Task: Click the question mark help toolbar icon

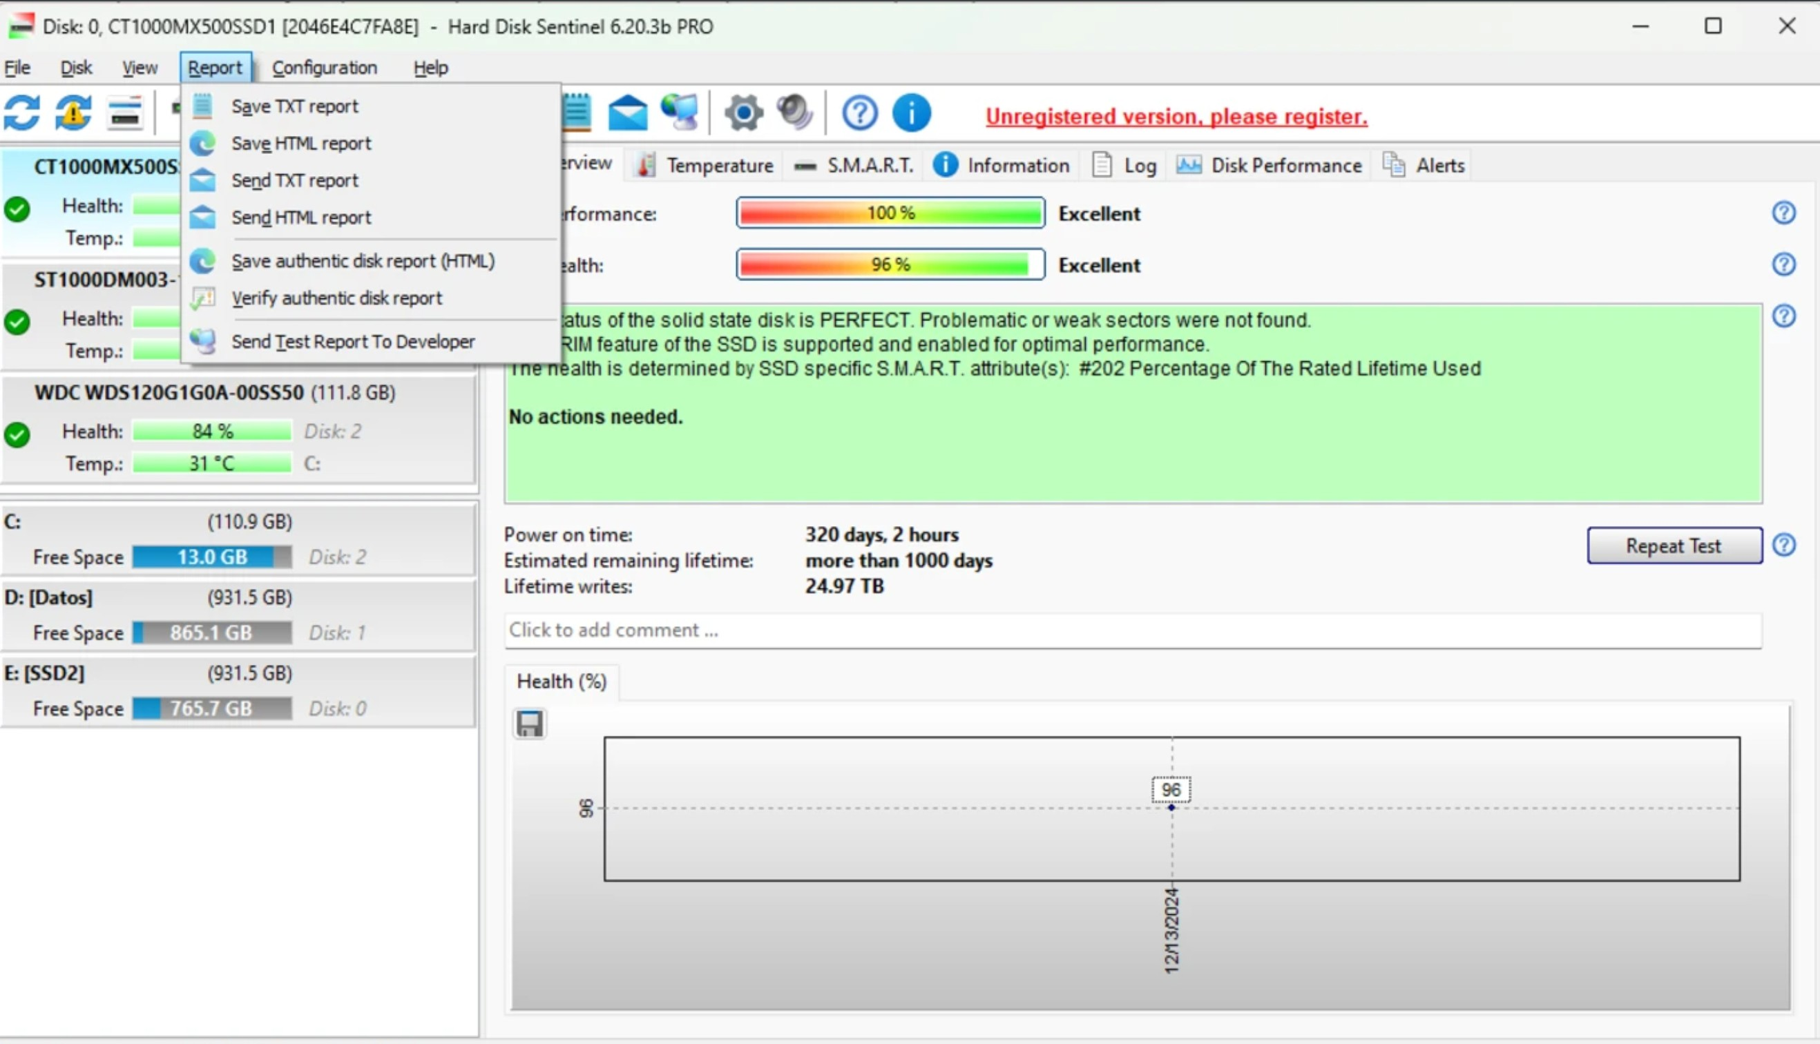Action: pos(860,113)
